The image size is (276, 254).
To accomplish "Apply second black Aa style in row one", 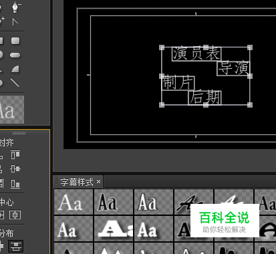I will [114, 202].
